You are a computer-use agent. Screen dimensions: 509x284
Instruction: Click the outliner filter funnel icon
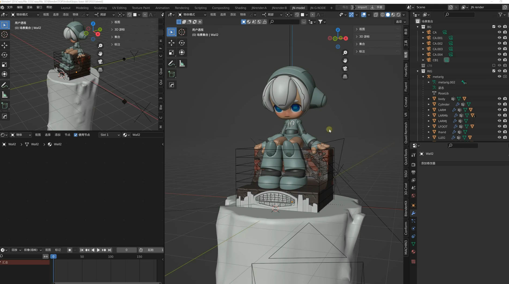coord(500,15)
